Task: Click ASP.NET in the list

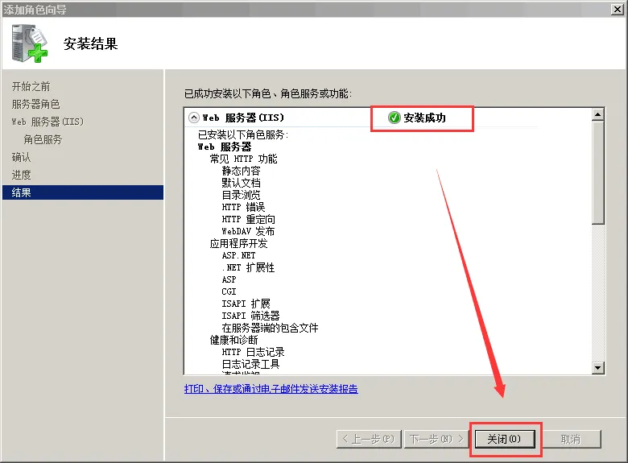Action: [238, 255]
